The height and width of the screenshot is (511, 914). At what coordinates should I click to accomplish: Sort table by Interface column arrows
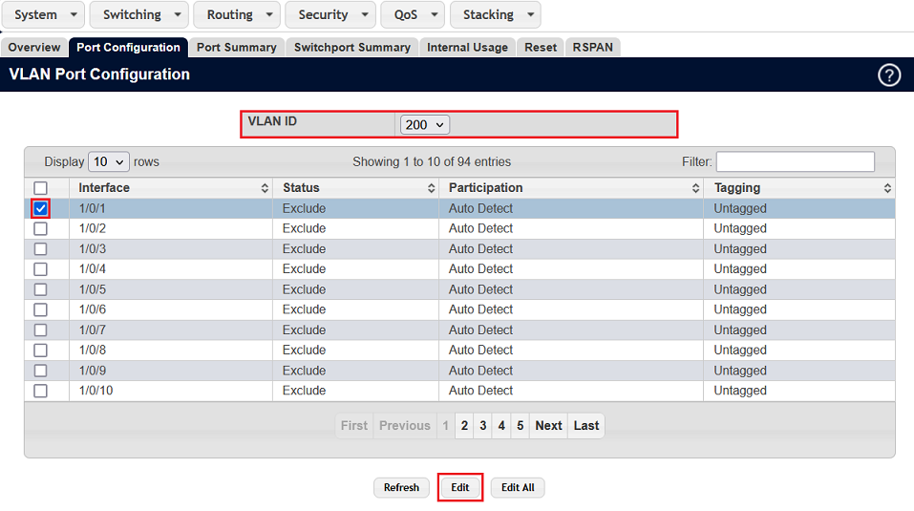tap(265, 189)
